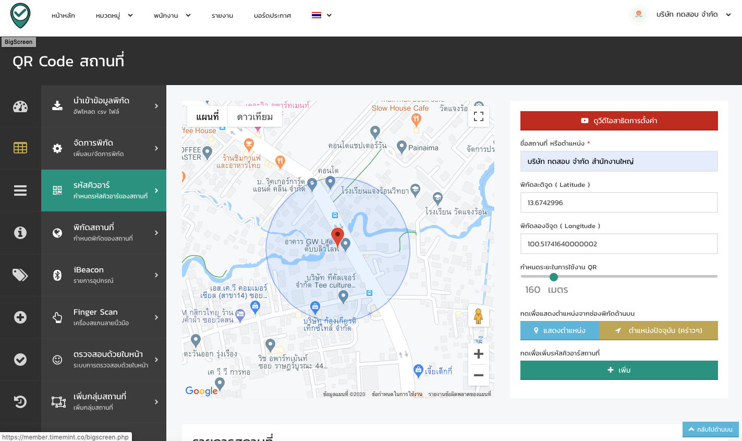Click the red location pin on the map
The width and height of the screenshot is (742, 441).
337,237
